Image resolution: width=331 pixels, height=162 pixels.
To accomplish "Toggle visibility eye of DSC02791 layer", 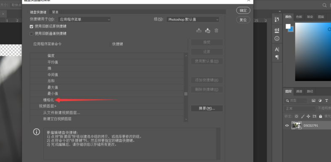I will coord(287,125).
